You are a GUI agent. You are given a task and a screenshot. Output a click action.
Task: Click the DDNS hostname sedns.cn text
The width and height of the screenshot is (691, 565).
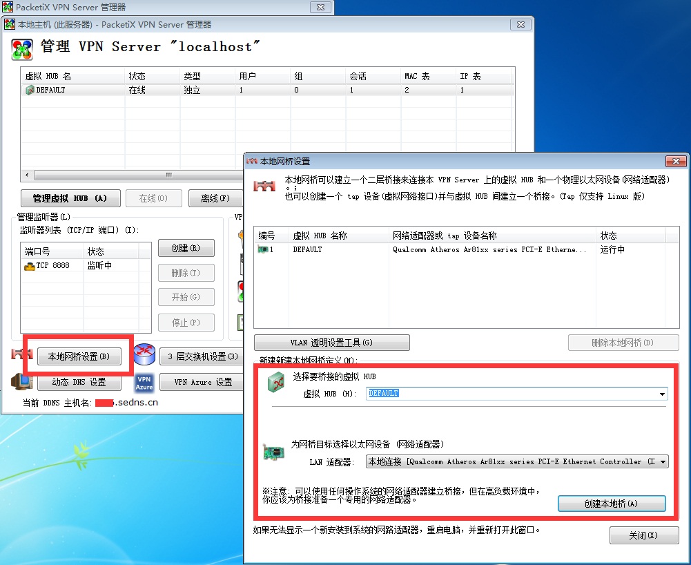coord(136,402)
